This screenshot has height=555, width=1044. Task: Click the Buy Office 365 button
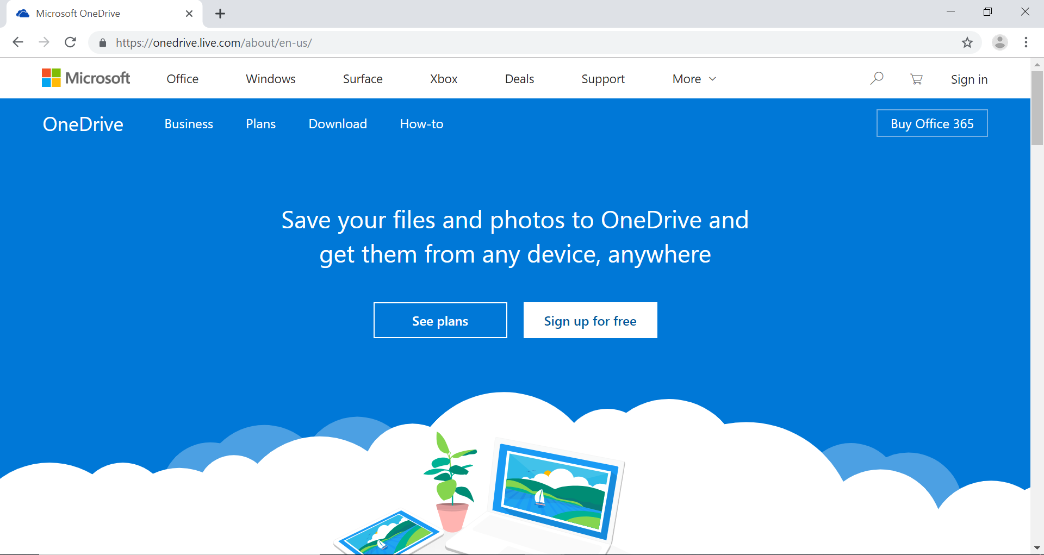click(932, 123)
